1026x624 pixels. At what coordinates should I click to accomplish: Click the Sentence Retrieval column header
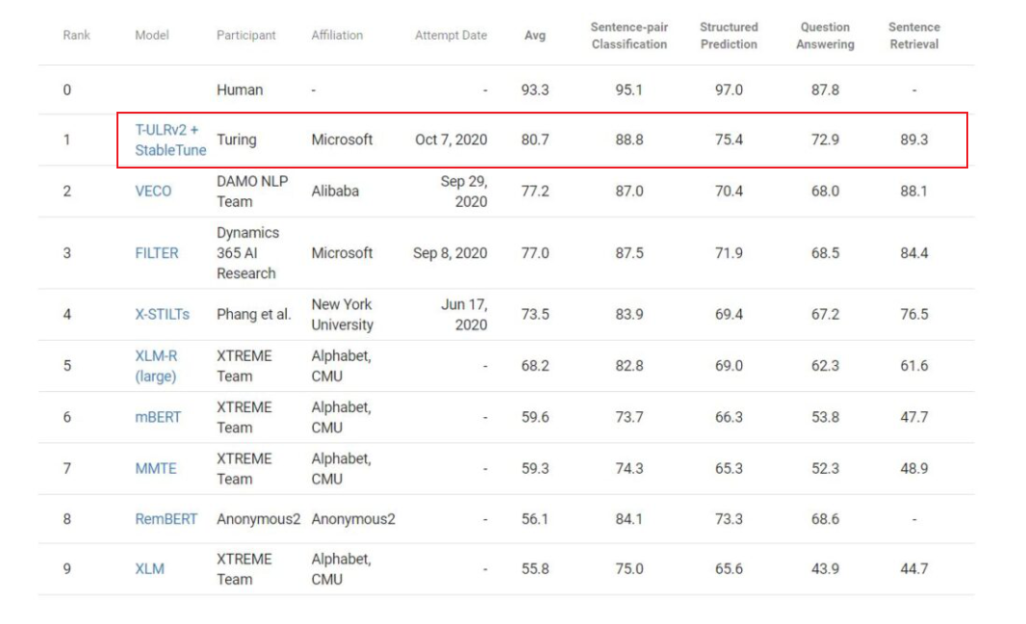tap(913, 36)
